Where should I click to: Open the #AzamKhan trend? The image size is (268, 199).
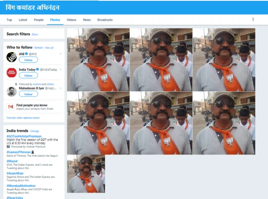pyautogui.click(x=15, y=173)
